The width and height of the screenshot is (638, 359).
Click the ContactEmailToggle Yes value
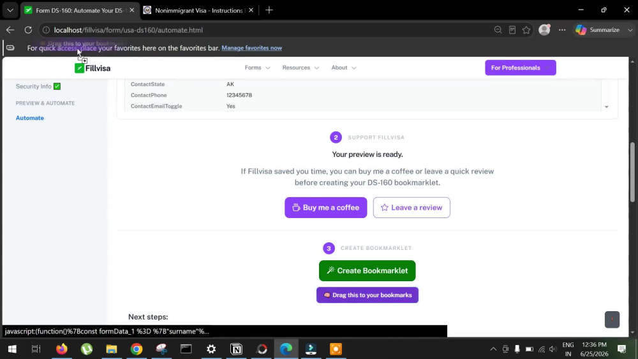tap(231, 106)
